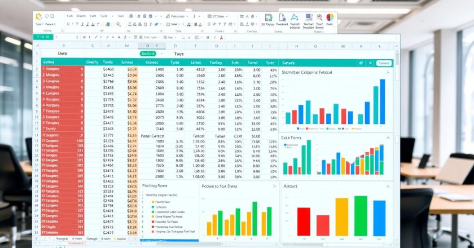Click the white button in teal header bar
This screenshot has width=474, height=248.
click(384, 63)
